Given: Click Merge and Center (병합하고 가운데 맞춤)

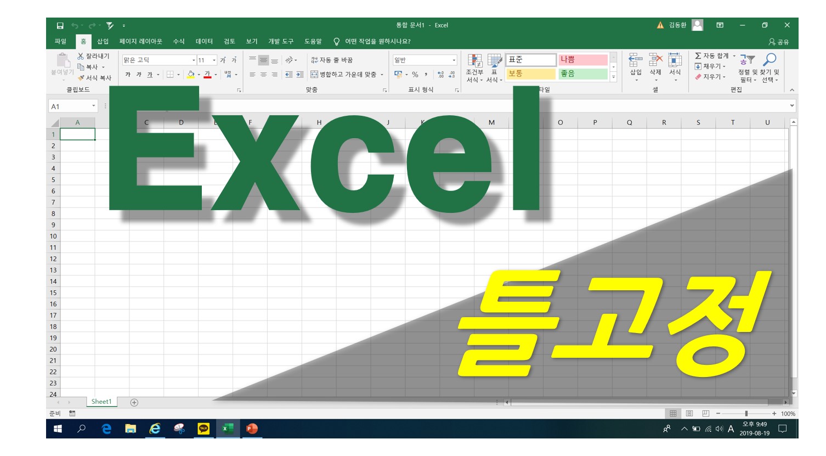Looking at the screenshot, I should click(343, 75).
